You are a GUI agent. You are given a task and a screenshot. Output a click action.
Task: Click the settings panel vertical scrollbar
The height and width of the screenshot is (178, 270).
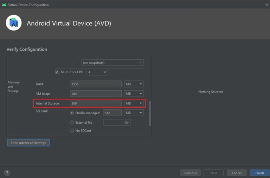coord(150,113)
